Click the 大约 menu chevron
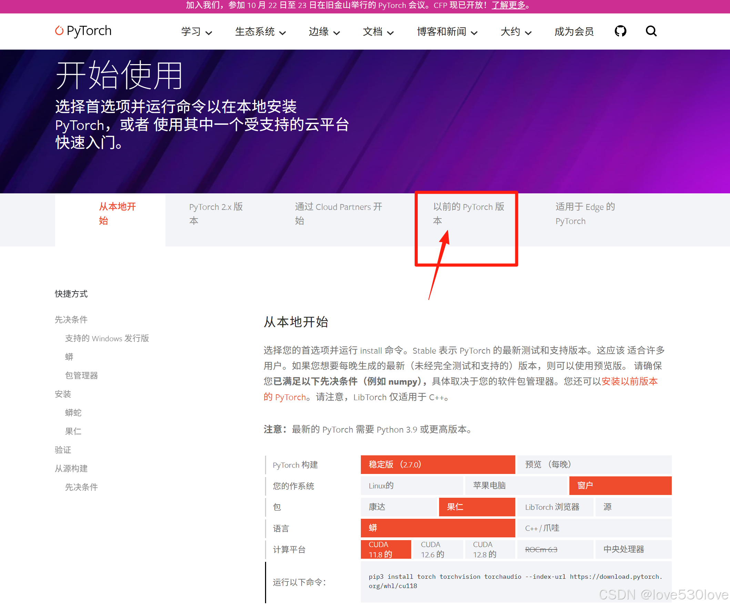Screen dimensions: 730x607 [528, 33]
